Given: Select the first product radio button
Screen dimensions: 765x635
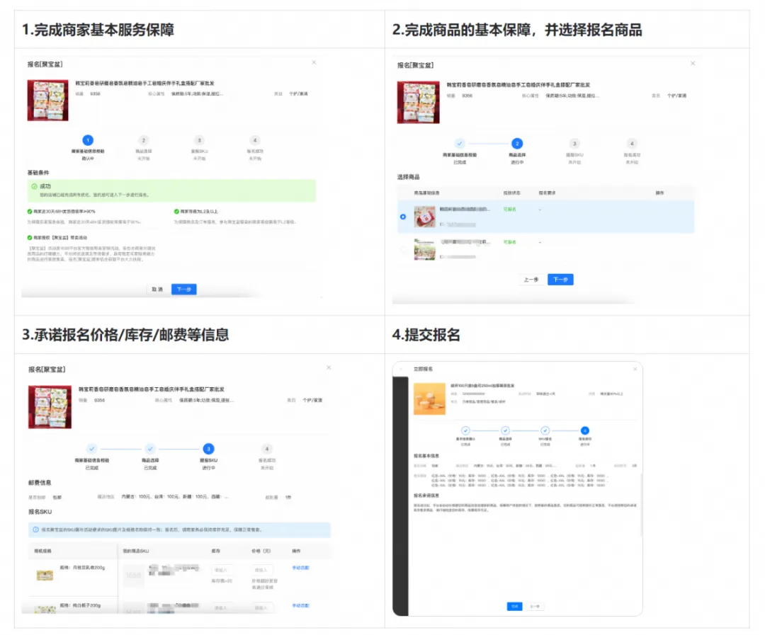Looking at the screenshot, I should coord(403,217).
